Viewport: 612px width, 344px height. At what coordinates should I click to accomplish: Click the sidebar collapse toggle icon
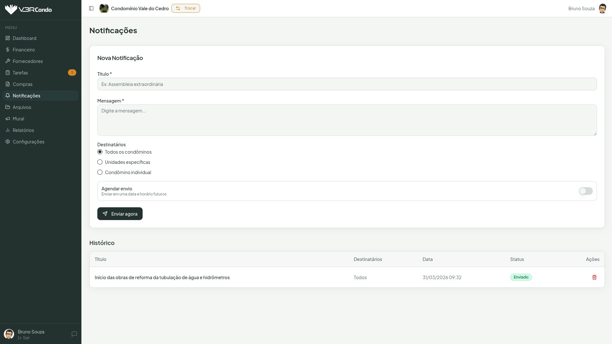click(91, 8)
